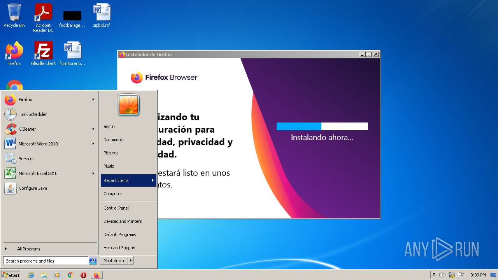
Task: Click the Firefox installer progress bar
Action: (322, 126)
